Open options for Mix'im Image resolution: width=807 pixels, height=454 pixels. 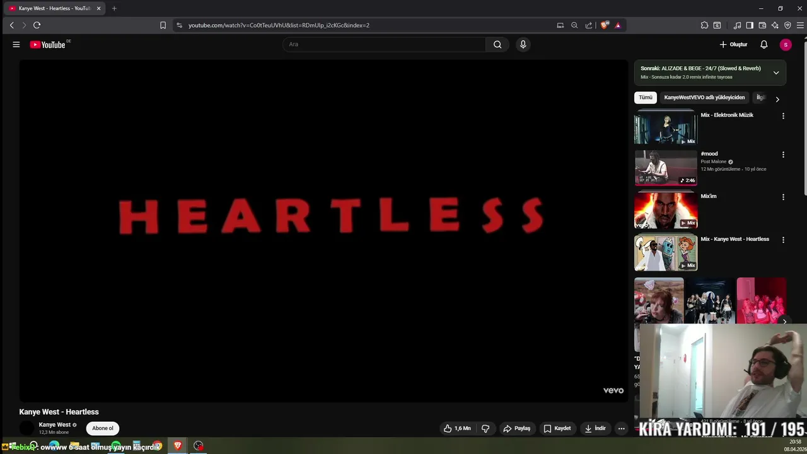pyautogui.click(x=783, y=197)
